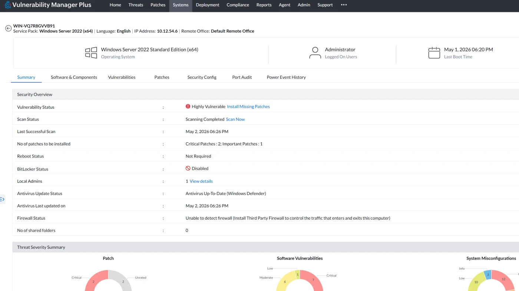Open the Support menu
This screenshot has height=291, width=519.
(x=325, y=5)
